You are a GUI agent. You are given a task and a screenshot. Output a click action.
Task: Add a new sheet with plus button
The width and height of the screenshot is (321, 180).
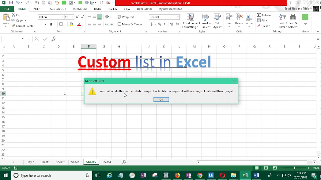[124, 162]
